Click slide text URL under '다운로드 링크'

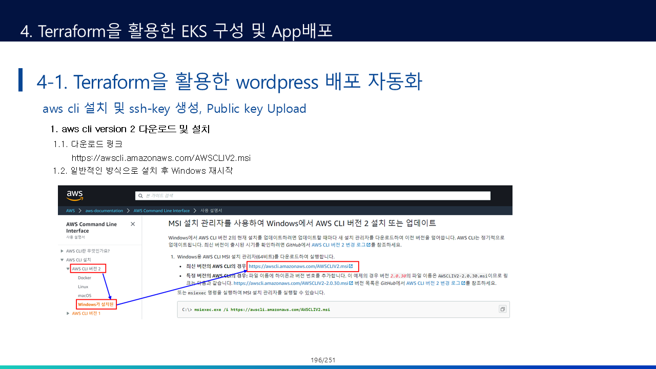click(161, 158)
